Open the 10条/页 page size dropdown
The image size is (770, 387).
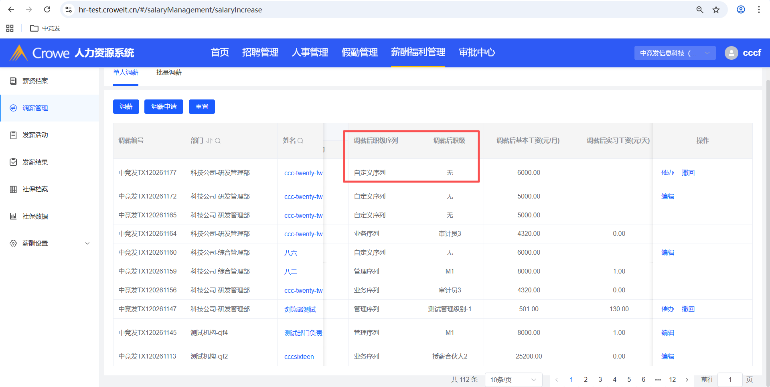tap(513, 379)
